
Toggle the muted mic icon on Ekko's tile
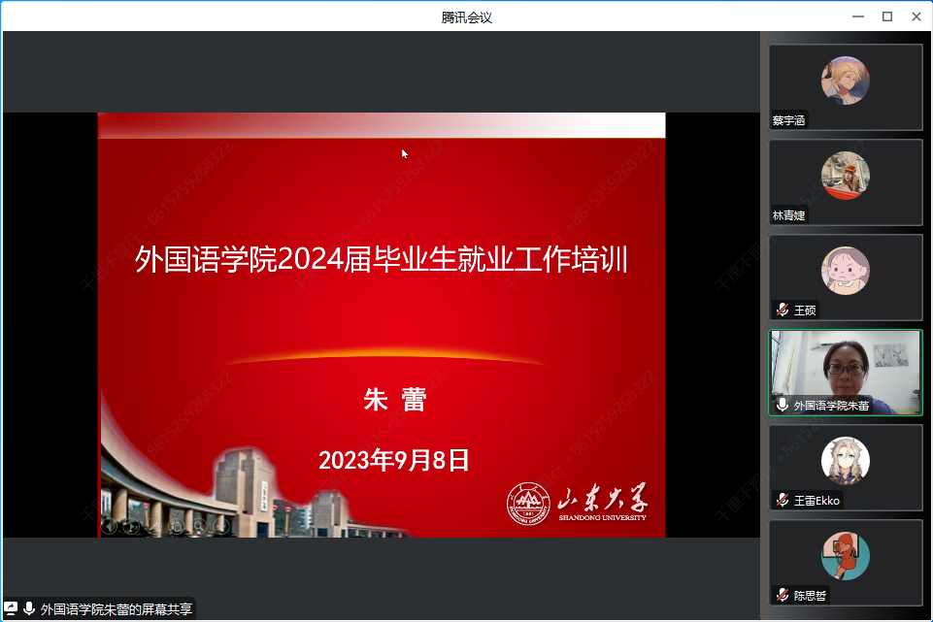[x=783, y=501]
